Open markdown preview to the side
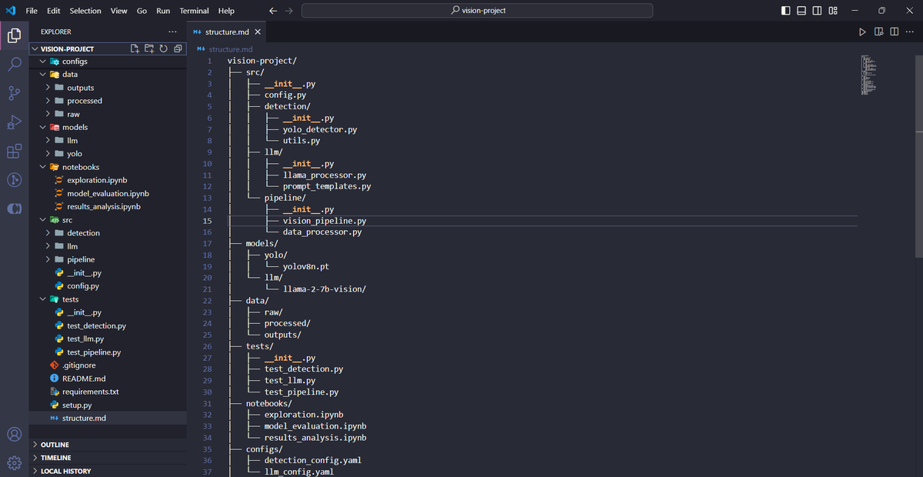 [878, 32]
